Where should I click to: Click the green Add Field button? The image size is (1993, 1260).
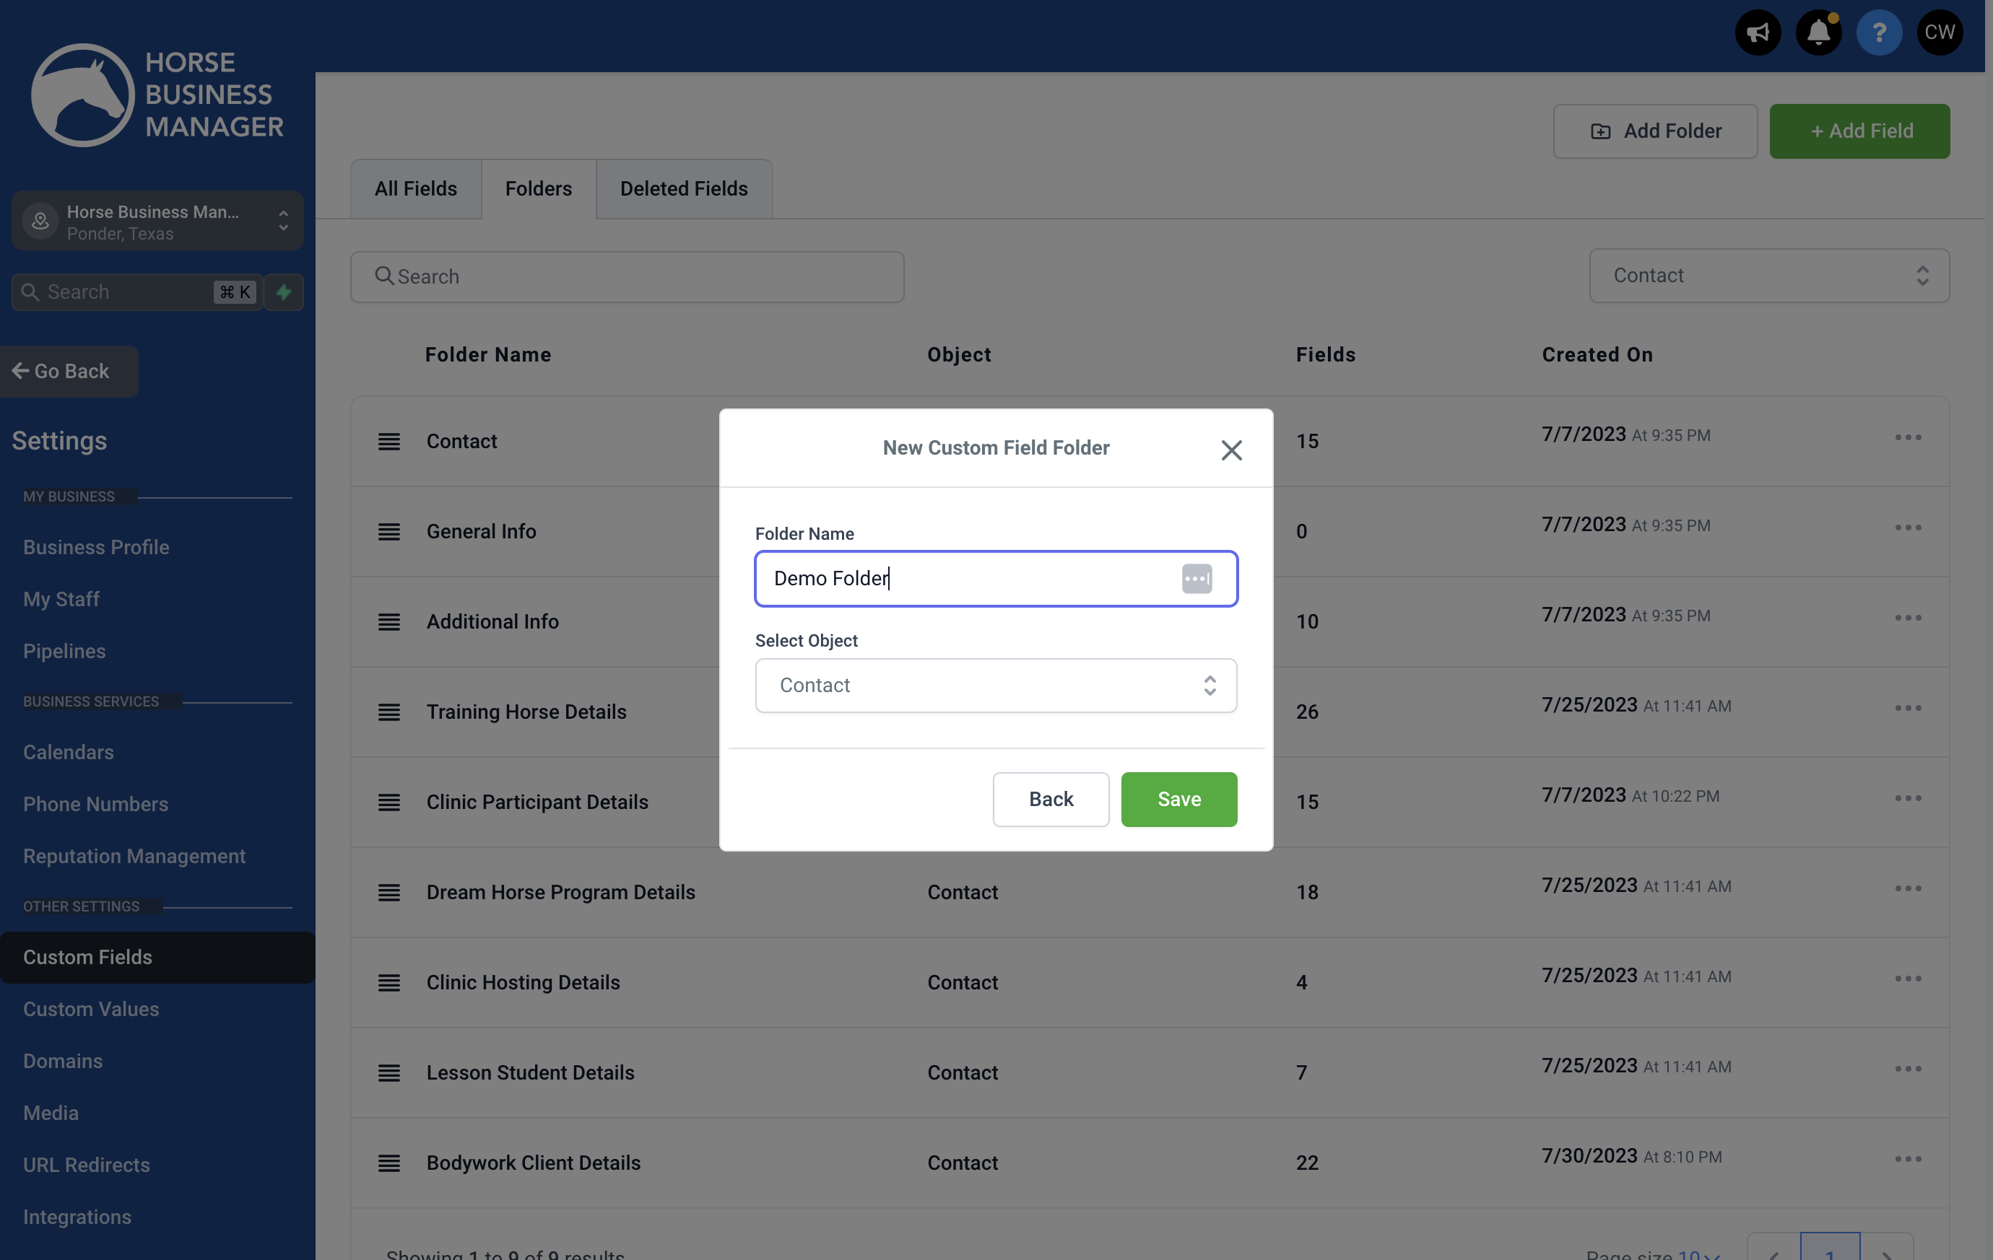[1859, 131]
